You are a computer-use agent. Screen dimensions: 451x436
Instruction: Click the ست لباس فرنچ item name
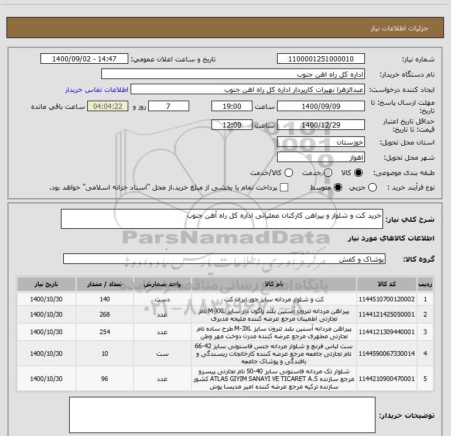(274, 353)
